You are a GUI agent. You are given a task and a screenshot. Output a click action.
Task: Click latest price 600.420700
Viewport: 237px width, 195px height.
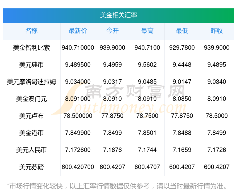(78, 167)
